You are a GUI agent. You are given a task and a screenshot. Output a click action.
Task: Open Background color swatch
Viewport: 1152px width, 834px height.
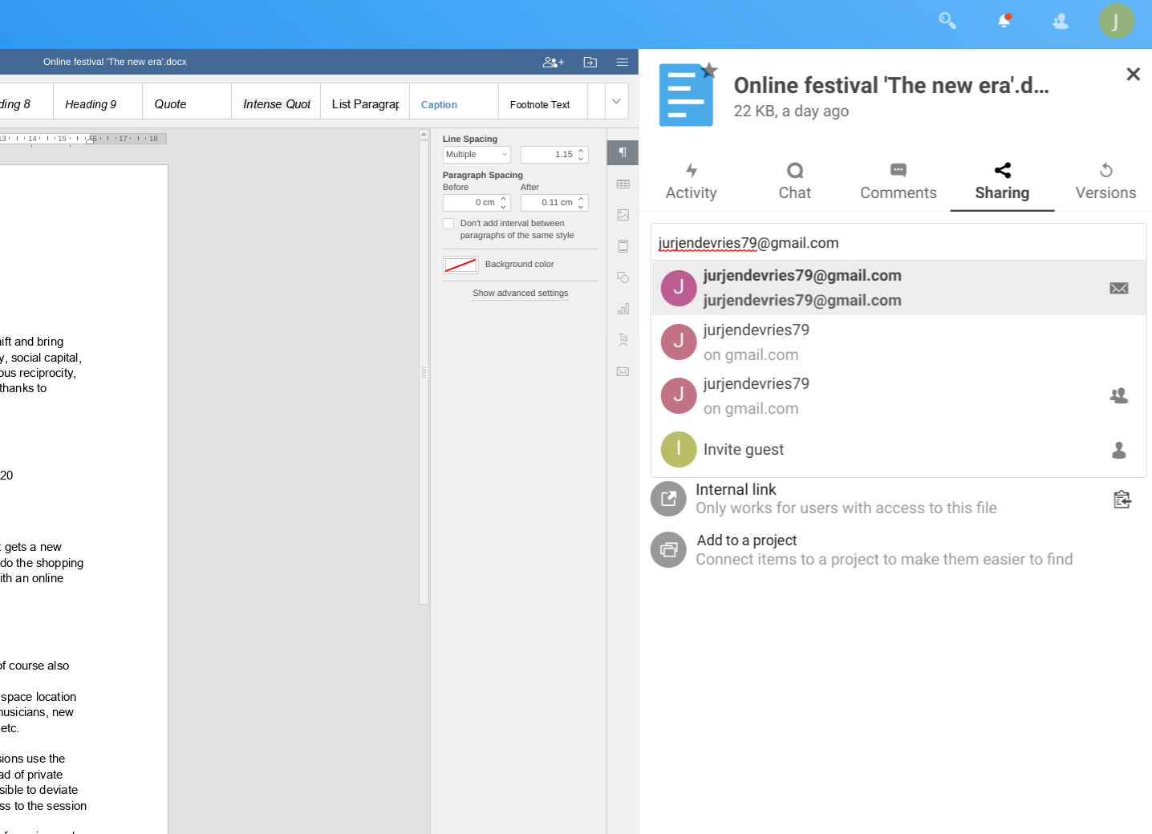tap(460, 265)
